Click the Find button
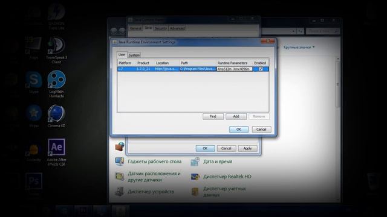Screen dimensions: 387x217 tap(213, 116)
